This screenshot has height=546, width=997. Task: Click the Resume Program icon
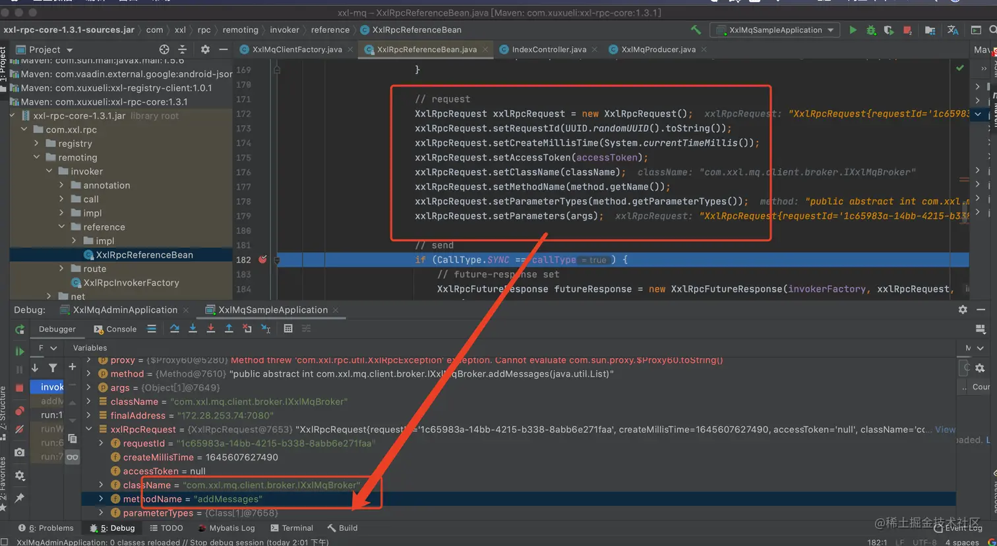(20, 351)
